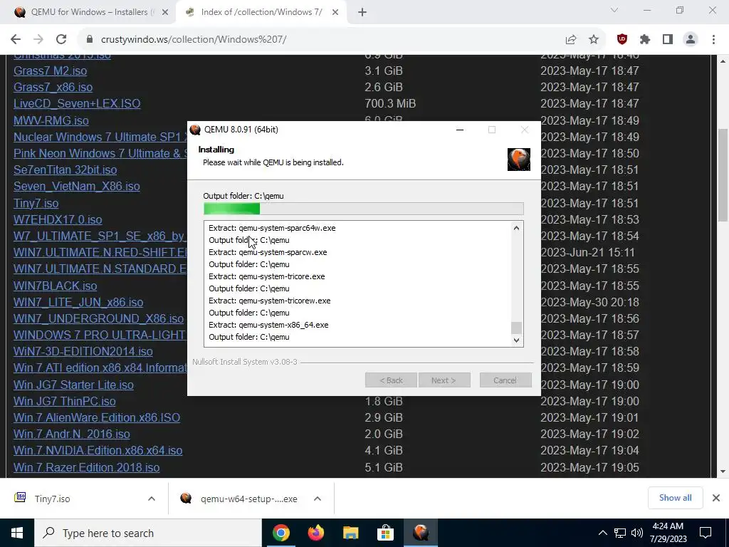The height and width of the screenshot is (547, 729).
Task: Click the QEMU installer progress bar
Action: (364, 209)
